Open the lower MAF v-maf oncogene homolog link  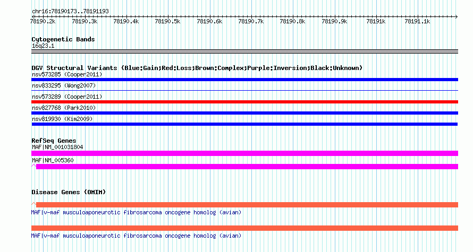coord(137,236)
